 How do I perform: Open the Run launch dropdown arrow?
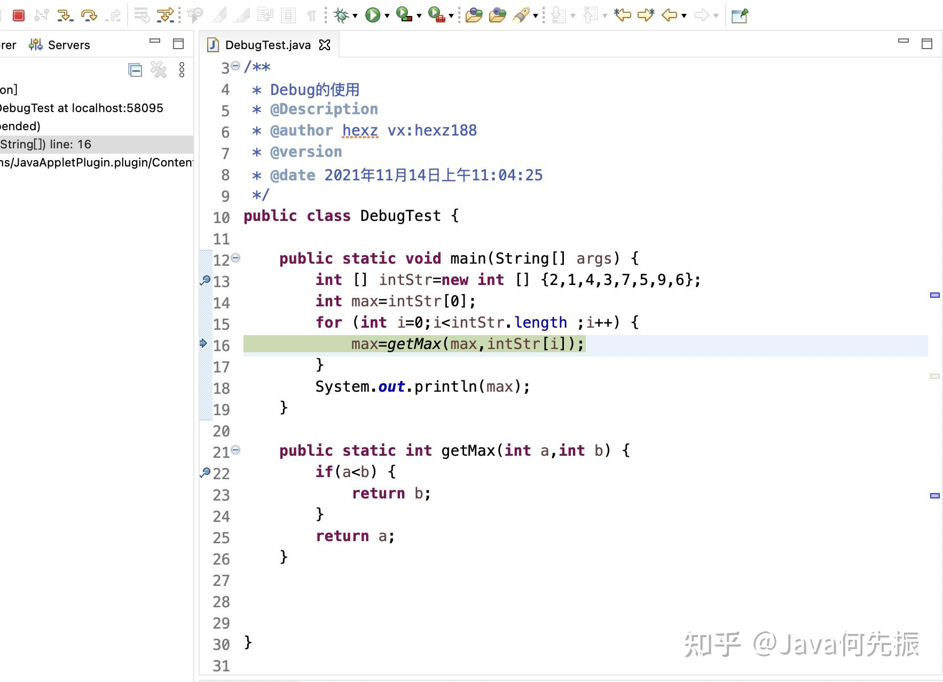click(x=387, y=16)
